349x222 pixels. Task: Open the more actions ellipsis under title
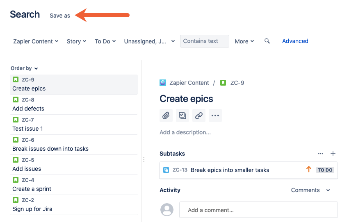tap(215, 116)
